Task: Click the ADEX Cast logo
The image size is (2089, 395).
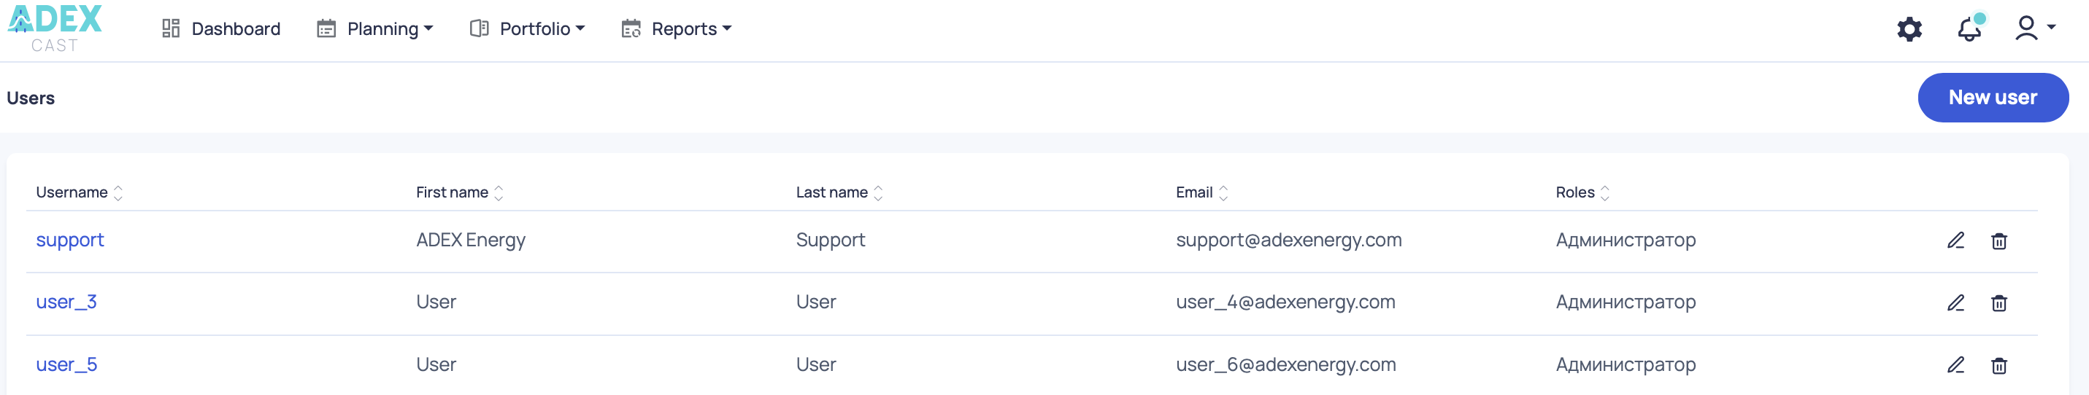Action: pyautogui.click(x=54, y=28)
